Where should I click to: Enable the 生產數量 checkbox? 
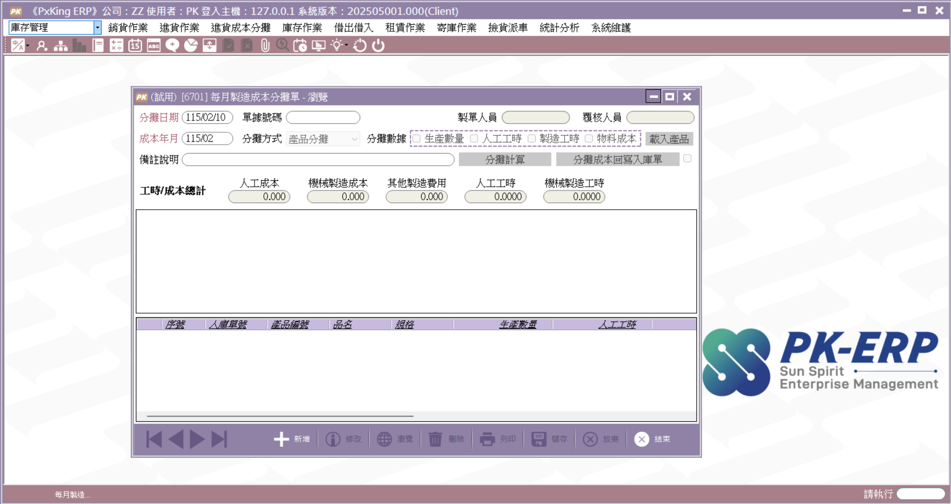pos(417,139)
